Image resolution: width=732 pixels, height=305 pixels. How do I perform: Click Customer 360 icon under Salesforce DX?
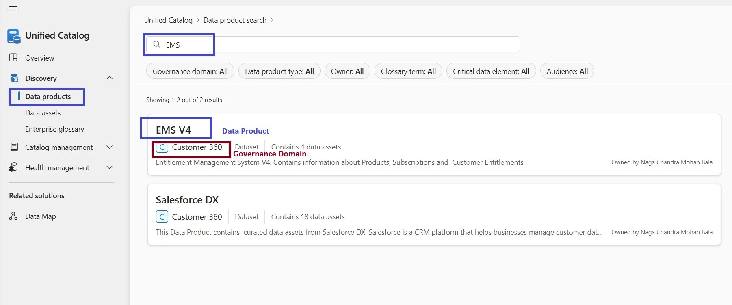coord(162,217)
